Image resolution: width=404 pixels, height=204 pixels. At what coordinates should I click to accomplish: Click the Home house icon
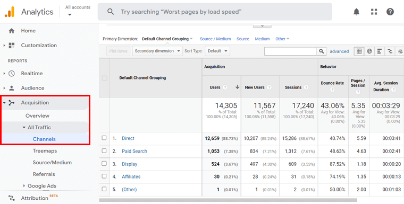12,31
